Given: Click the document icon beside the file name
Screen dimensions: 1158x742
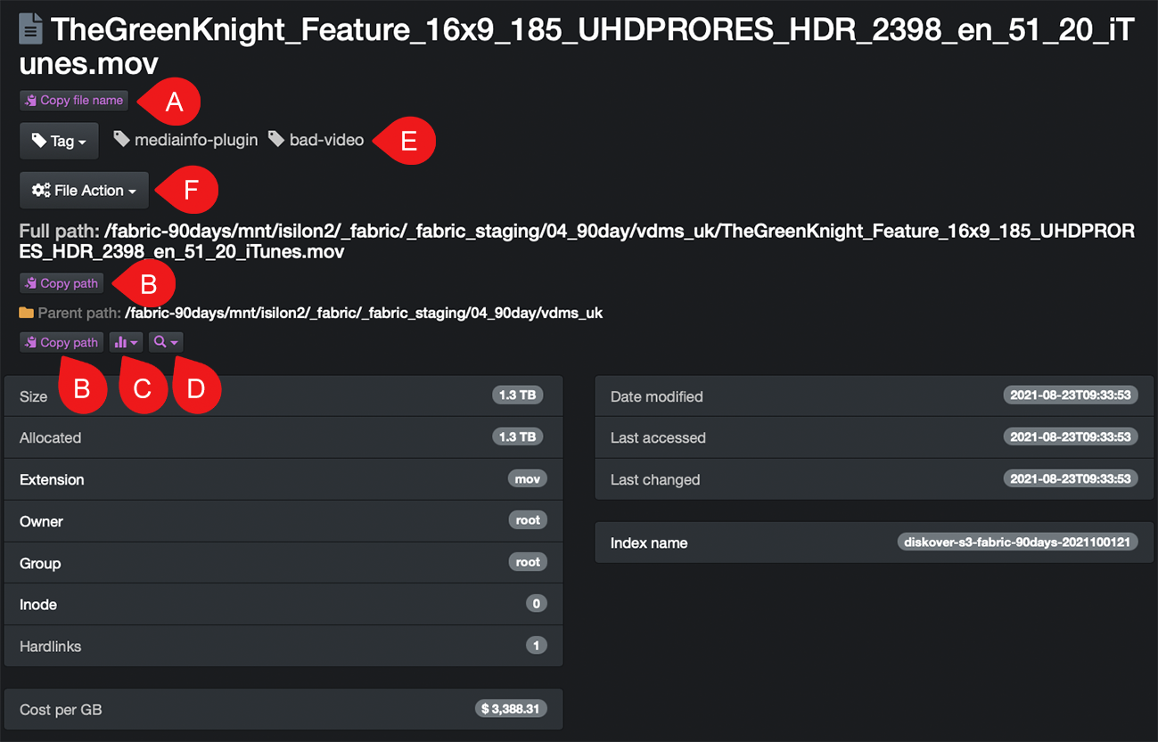Looking at the screenshot, I should pyautogui.click(x=30, y=28).
